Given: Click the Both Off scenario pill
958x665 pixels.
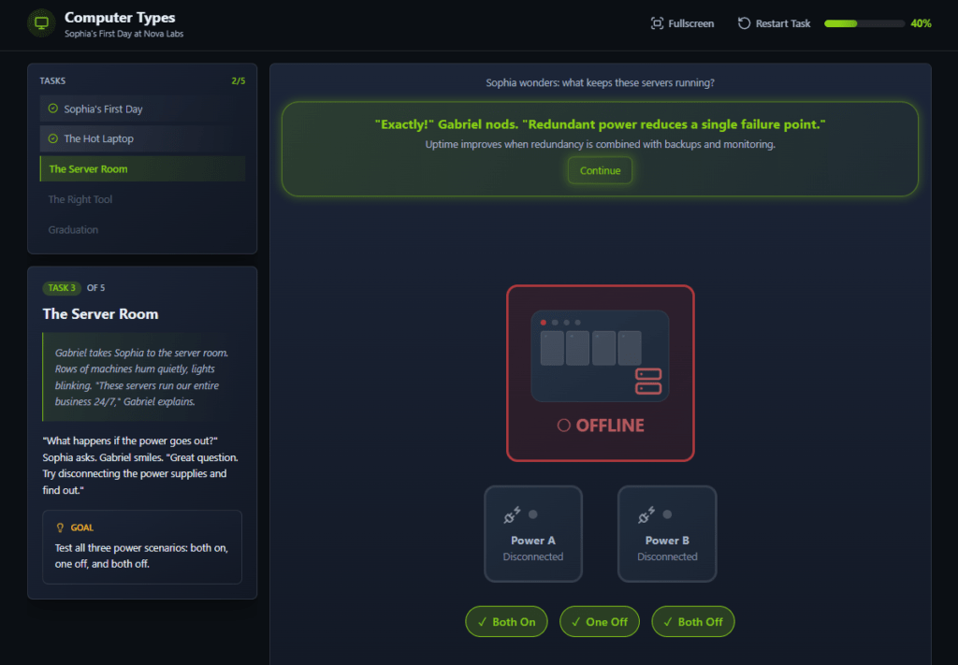Looking at the screenshot, I should 692,622.
